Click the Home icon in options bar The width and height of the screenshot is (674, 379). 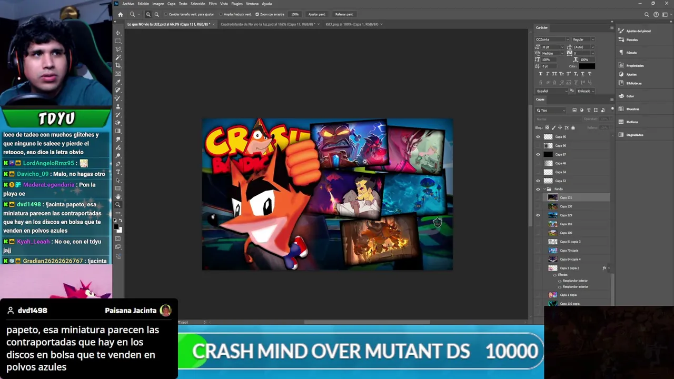click(x=121, y=14)
